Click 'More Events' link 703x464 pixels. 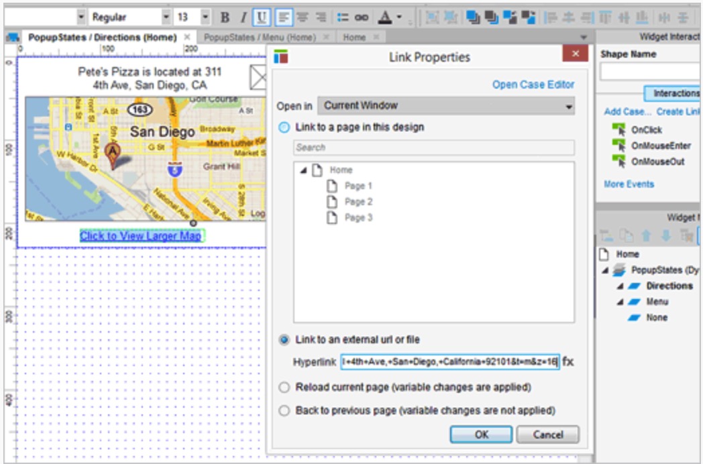tap(629, 184)
